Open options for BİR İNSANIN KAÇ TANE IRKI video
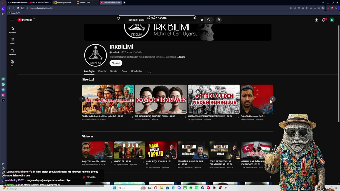Image resolution: width=340 pixels, height=191 pixels. [x=185, y=117]
